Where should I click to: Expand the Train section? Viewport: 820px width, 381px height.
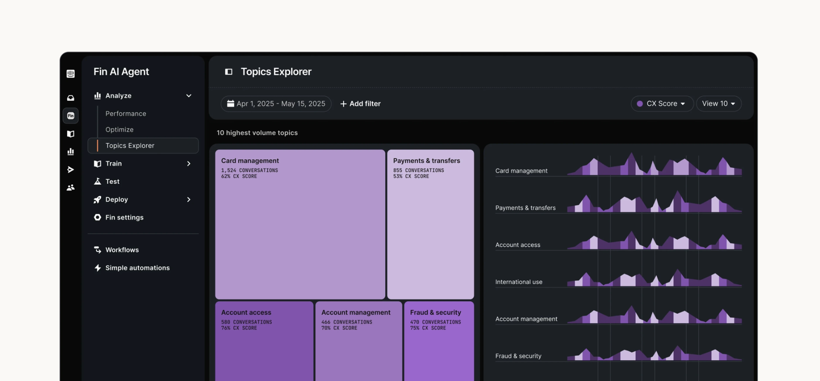click(143, 163)
